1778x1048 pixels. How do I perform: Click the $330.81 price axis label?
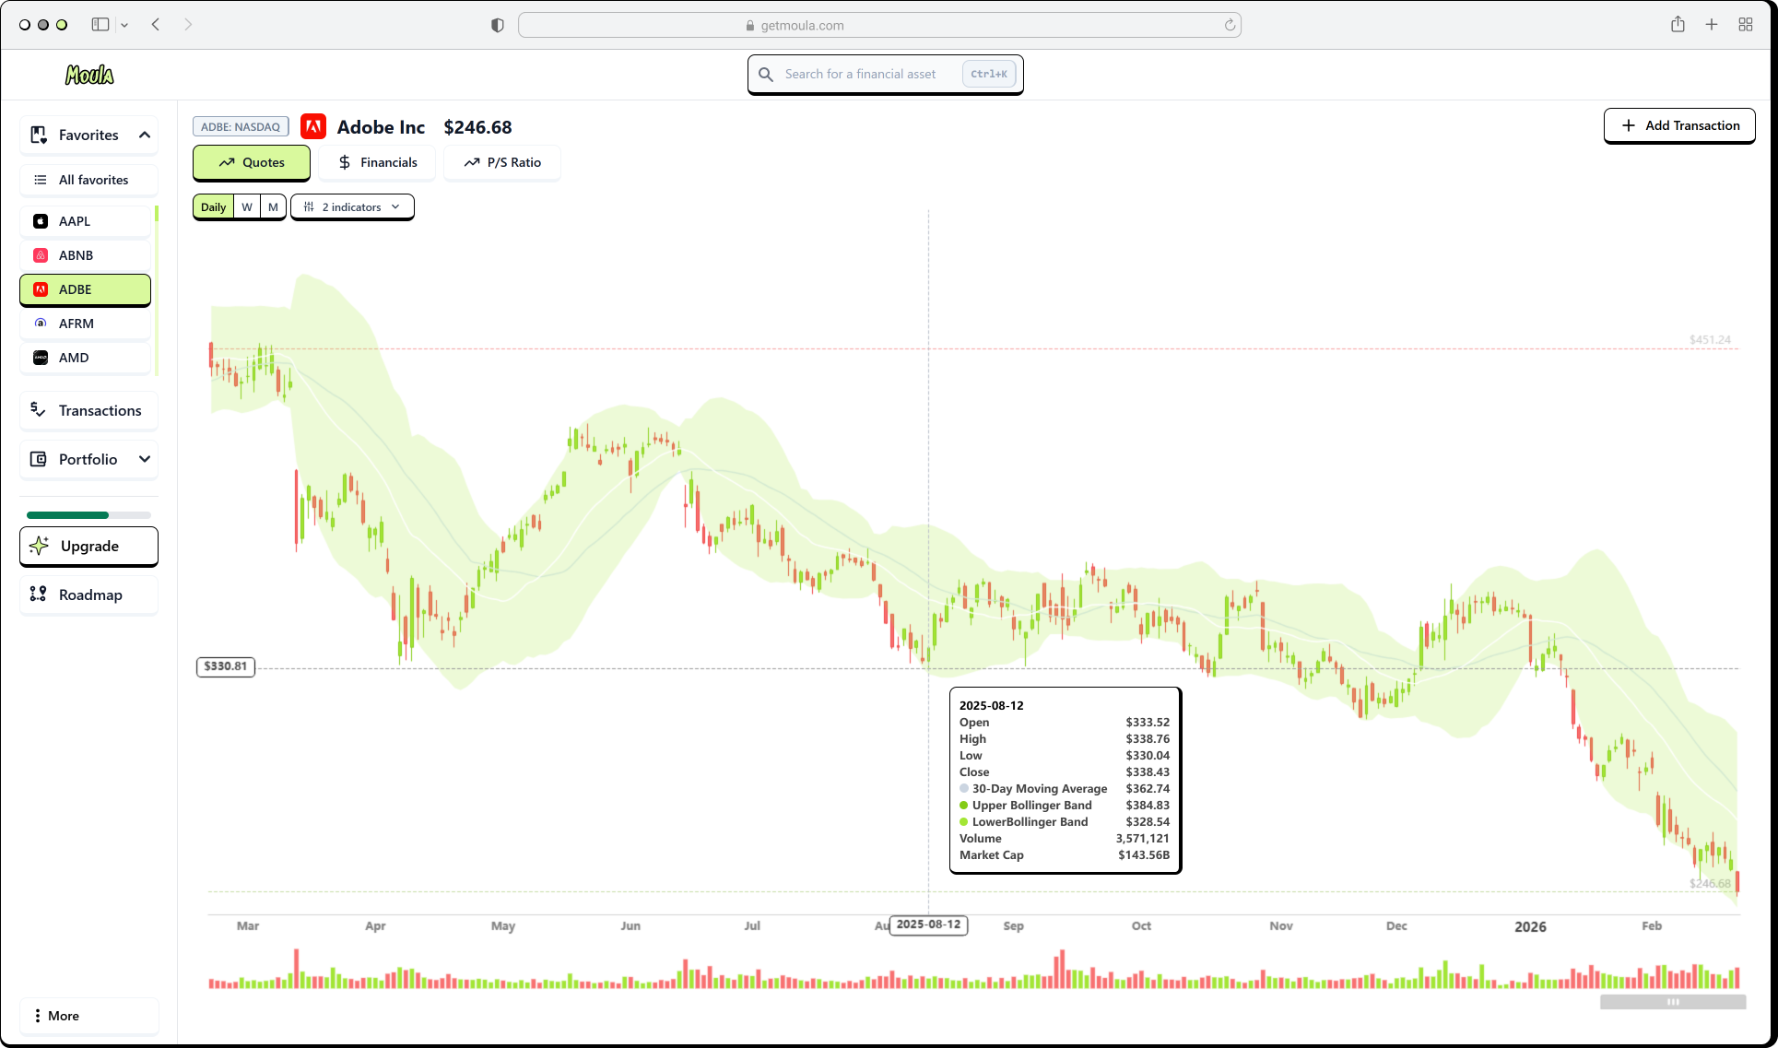click(x=226, y=666)
